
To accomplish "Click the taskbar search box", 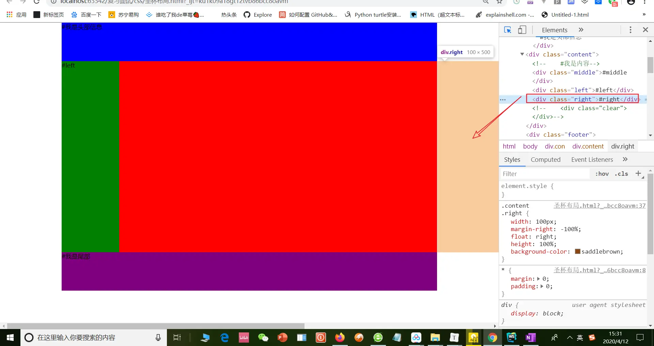I will tap(94, 338).
